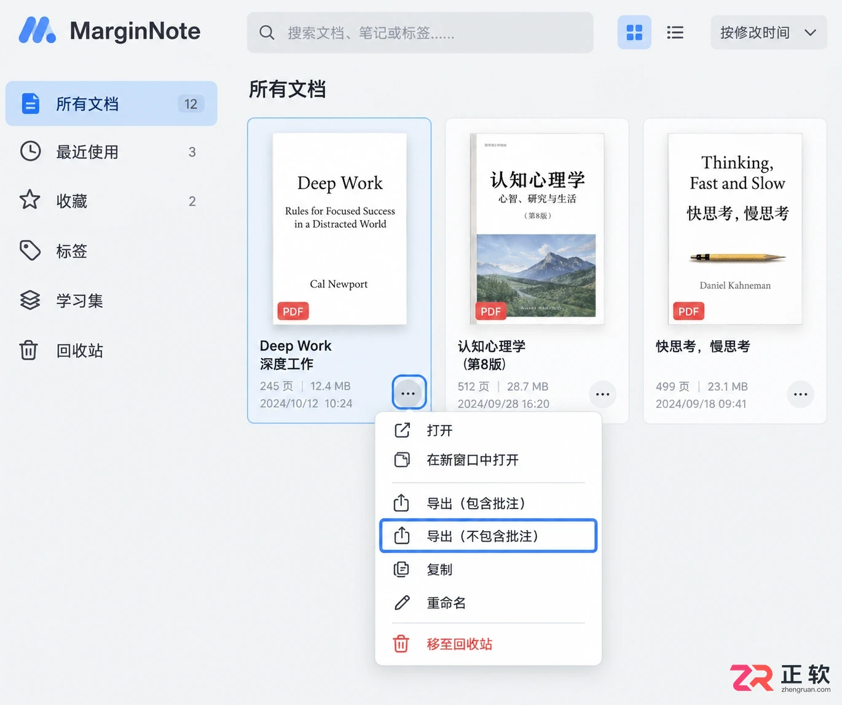Switch to grid view

coord(634,33)
